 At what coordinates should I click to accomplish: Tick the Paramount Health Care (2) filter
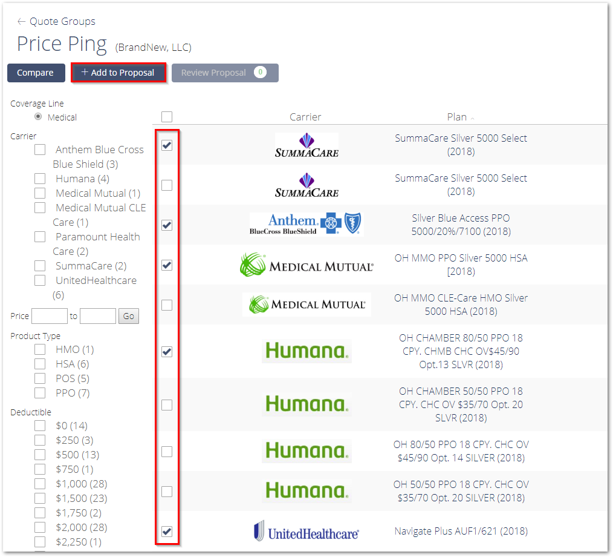click(40, 237)
